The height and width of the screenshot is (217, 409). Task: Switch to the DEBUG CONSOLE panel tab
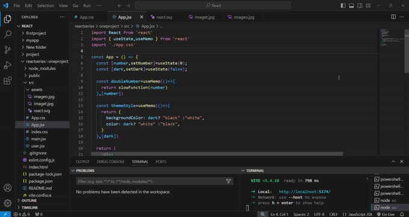[x=110, y=162]
